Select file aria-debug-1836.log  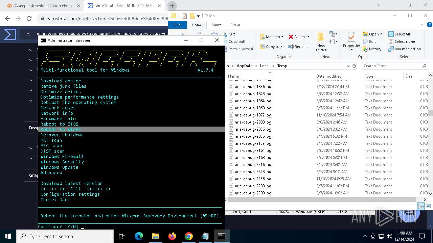(253, 87)
